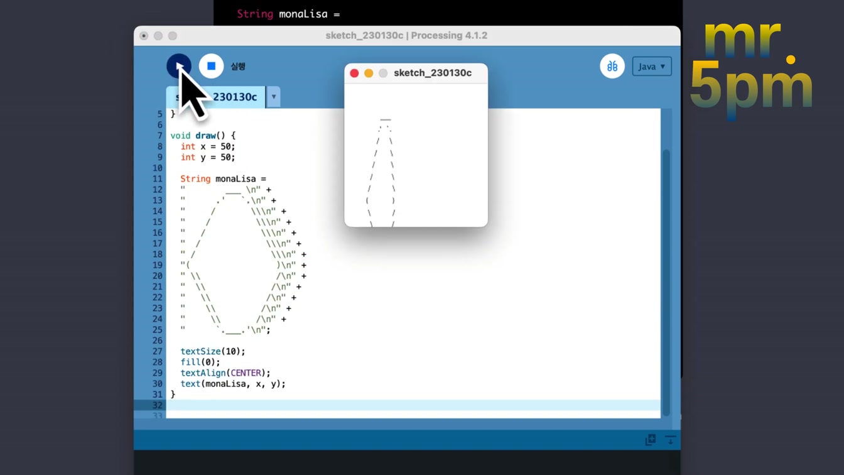The image size is (844, 475).
Task: Open the debugger butterfly icon
Action: (x=612, y=66)
